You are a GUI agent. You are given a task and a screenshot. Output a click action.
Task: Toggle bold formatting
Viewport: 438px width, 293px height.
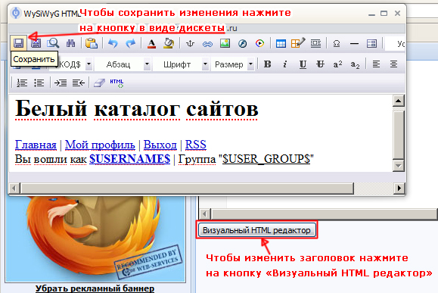[x=267, y=64]
